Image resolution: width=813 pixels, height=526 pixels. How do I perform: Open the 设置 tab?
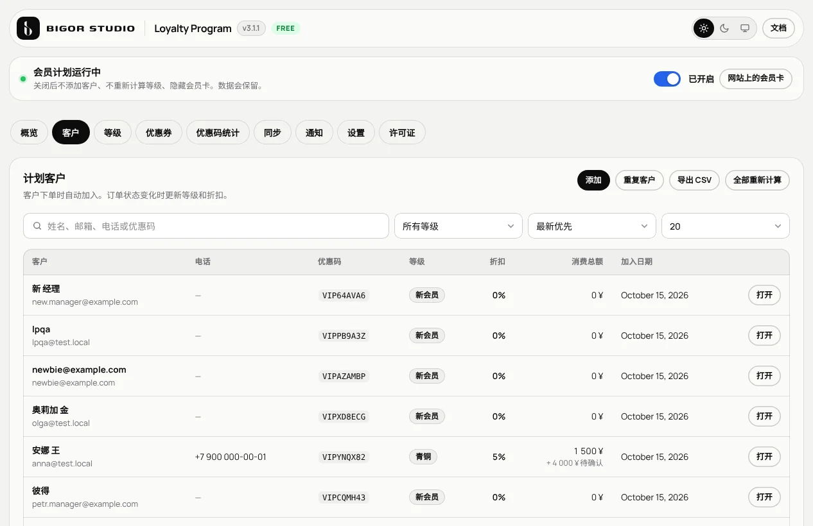pos(356,133)
